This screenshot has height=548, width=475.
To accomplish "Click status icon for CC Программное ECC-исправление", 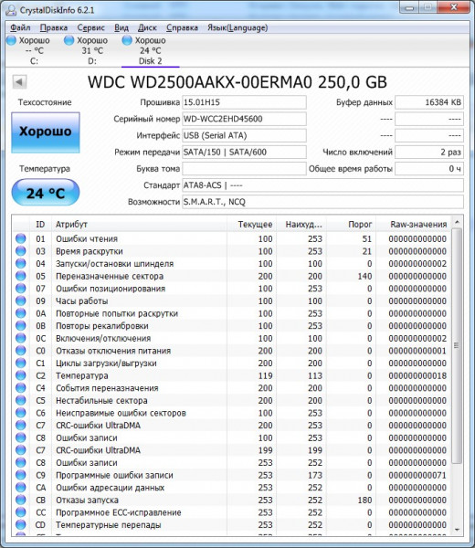I will click(21, 512).
